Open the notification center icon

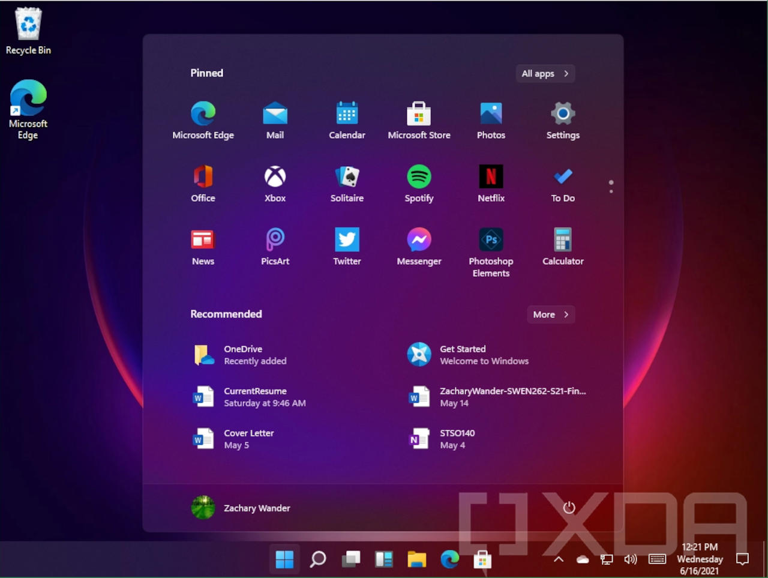click(743, 559)
